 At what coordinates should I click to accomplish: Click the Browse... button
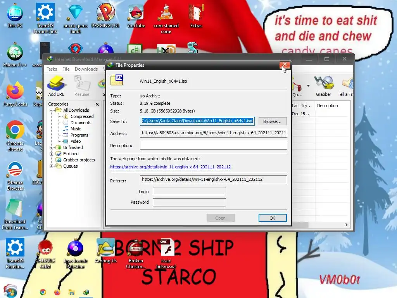273,121
